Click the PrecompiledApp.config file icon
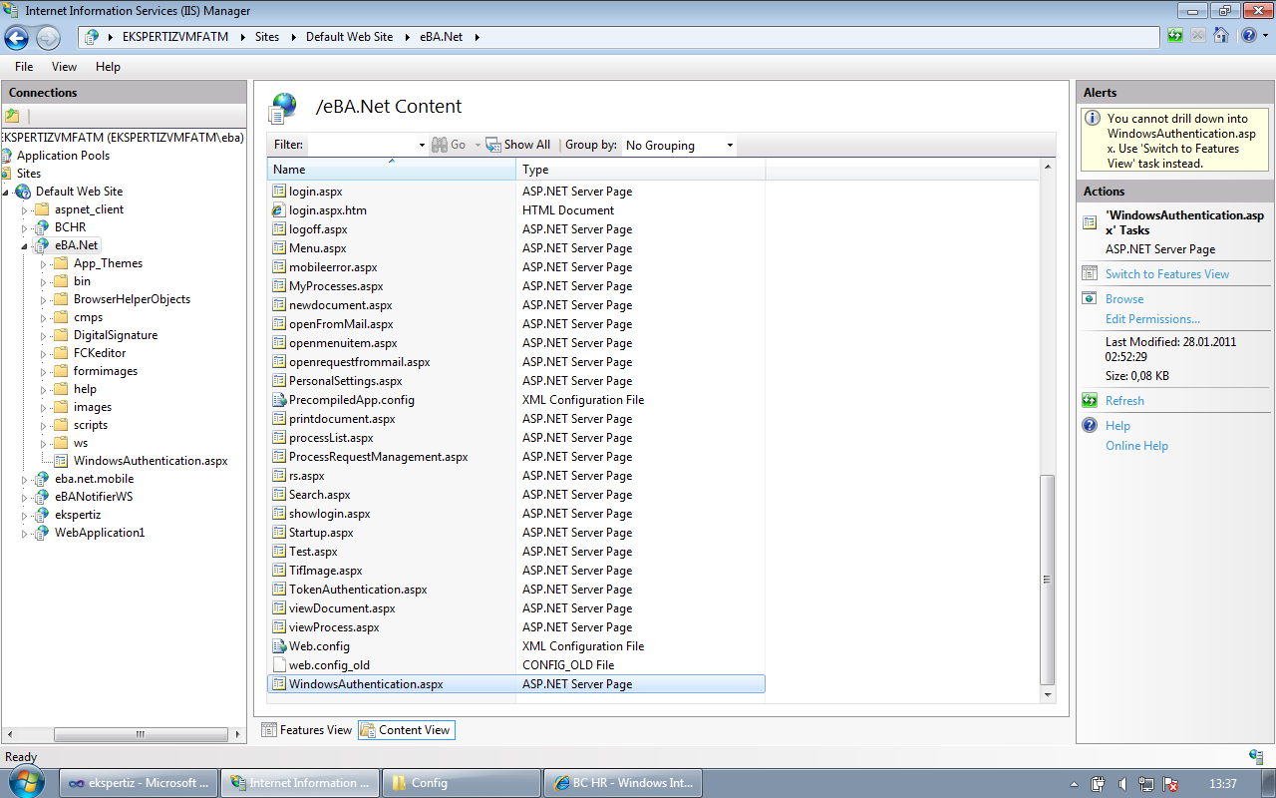Screen dimensions: 1276x798 [279, 400]
